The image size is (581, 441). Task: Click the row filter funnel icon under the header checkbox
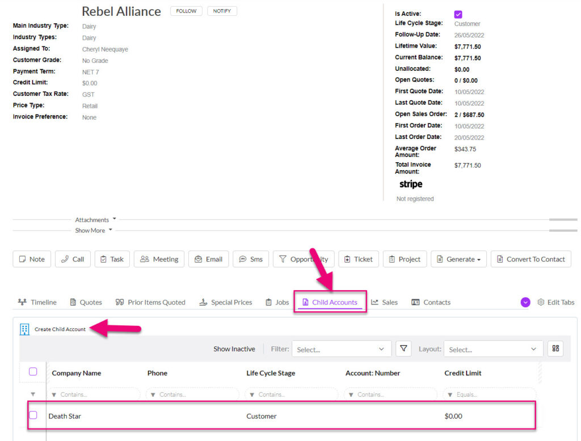click(33, 395)
